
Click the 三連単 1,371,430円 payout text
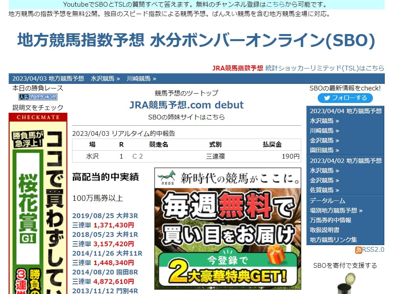pos(103,225)
